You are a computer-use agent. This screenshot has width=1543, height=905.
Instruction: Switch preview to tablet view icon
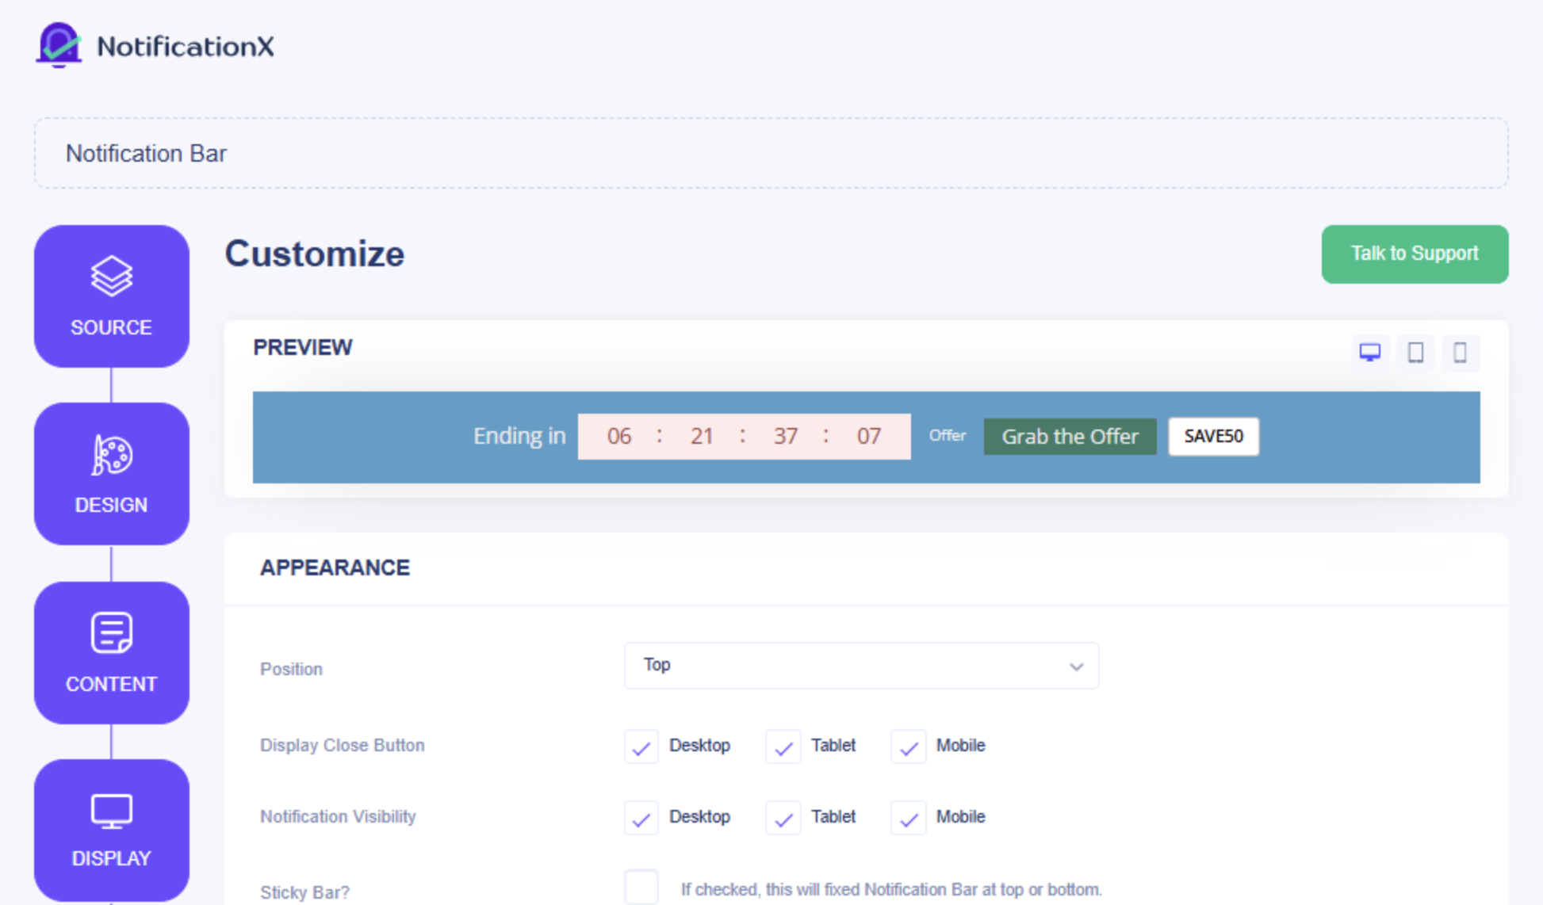[x=1415, y=352]
